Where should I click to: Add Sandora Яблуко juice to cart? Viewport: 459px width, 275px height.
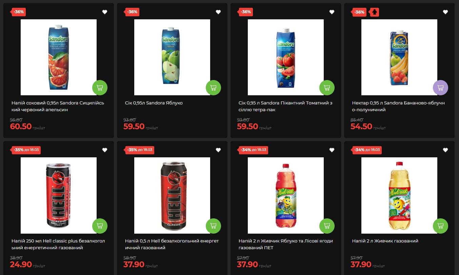click(x=213, y=88)
